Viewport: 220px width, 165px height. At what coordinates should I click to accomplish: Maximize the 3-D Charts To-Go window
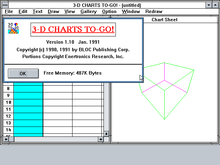coord(216,5)
